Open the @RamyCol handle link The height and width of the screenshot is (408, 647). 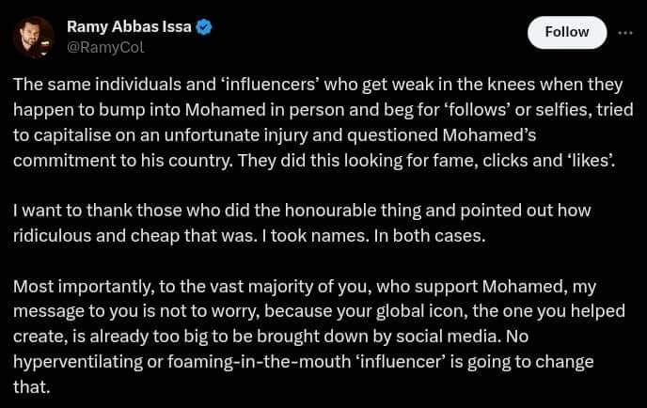tap(105, 48)
